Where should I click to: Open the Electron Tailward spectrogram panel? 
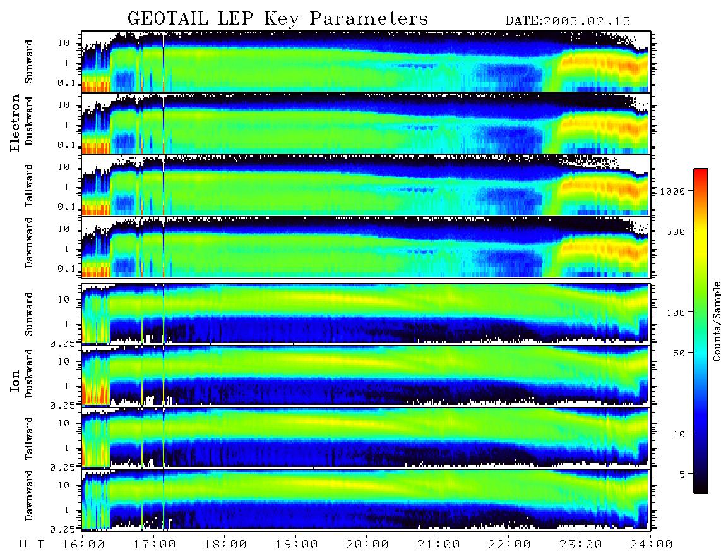click(366, 186)
